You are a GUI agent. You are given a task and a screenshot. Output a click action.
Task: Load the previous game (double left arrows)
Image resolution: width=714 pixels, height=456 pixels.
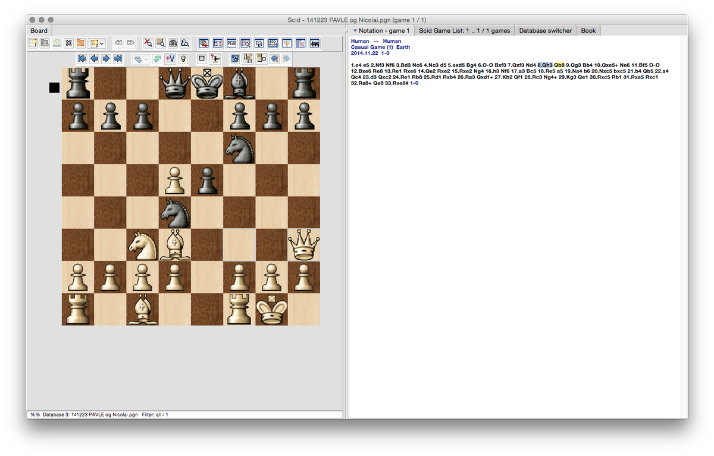pos(118,43)
